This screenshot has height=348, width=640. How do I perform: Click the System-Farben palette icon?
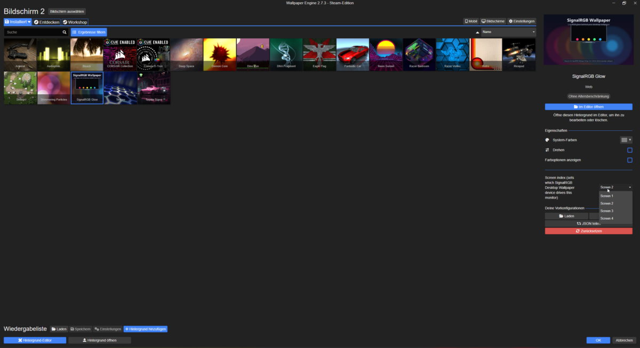tap(547, 140)
